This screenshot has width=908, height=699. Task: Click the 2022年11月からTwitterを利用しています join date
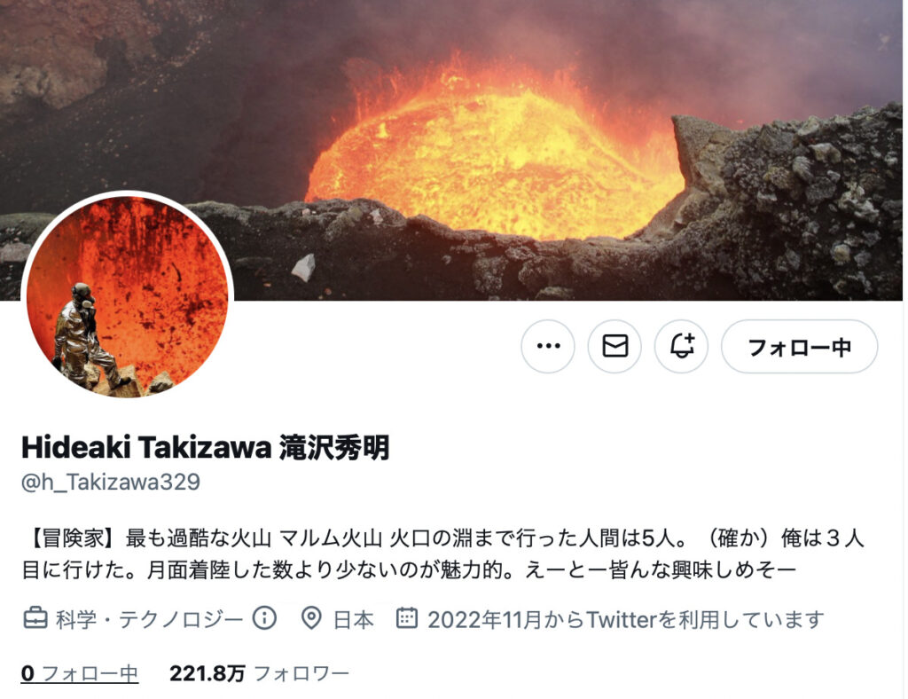[x=625, y=619]
